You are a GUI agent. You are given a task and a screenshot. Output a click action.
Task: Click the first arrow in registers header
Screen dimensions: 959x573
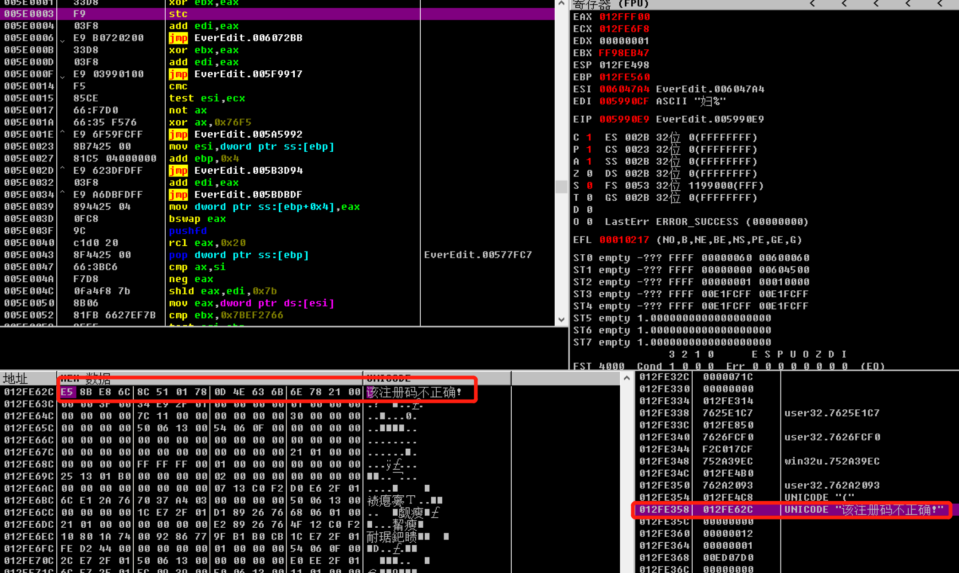[x=813, y=4]
